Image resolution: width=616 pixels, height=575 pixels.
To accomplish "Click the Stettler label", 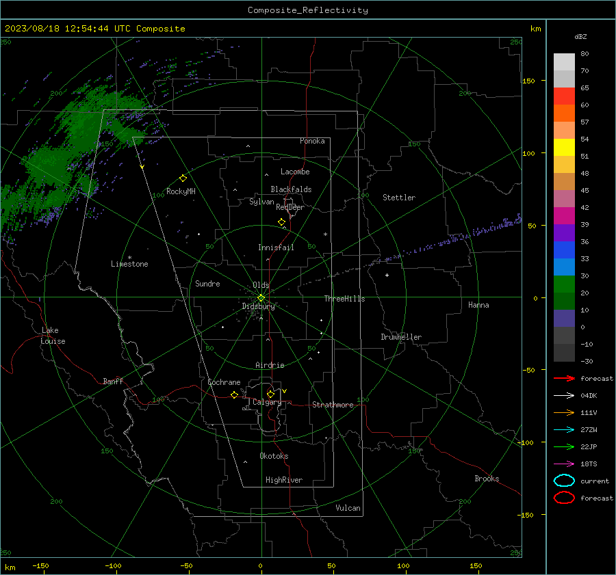I will [x=399, y=198].
